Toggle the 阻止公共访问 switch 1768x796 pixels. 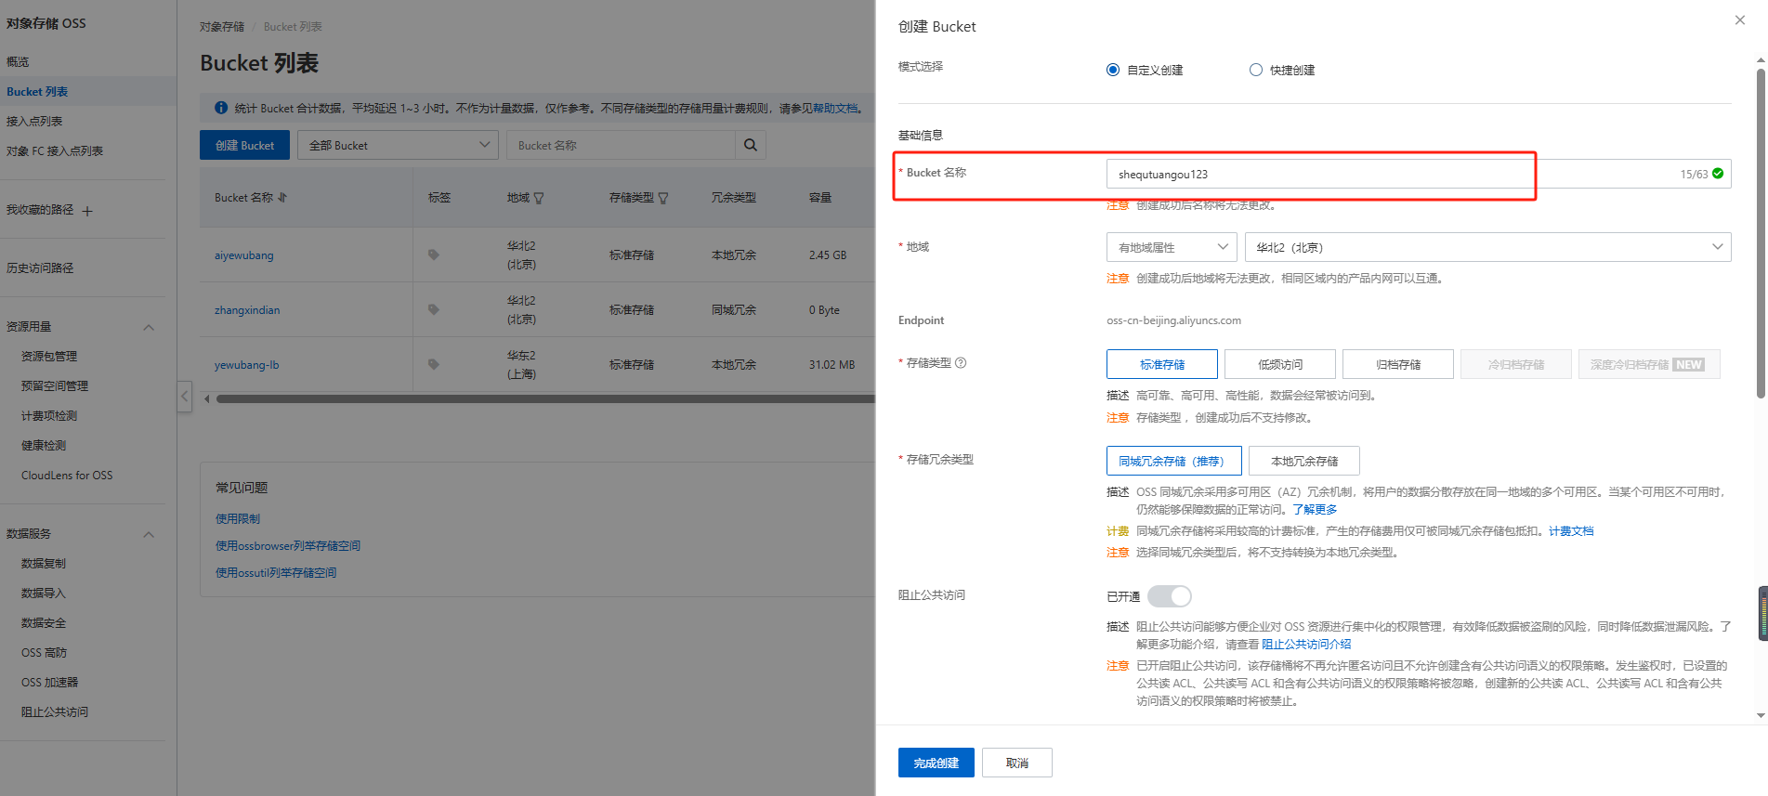[1169, 596]
